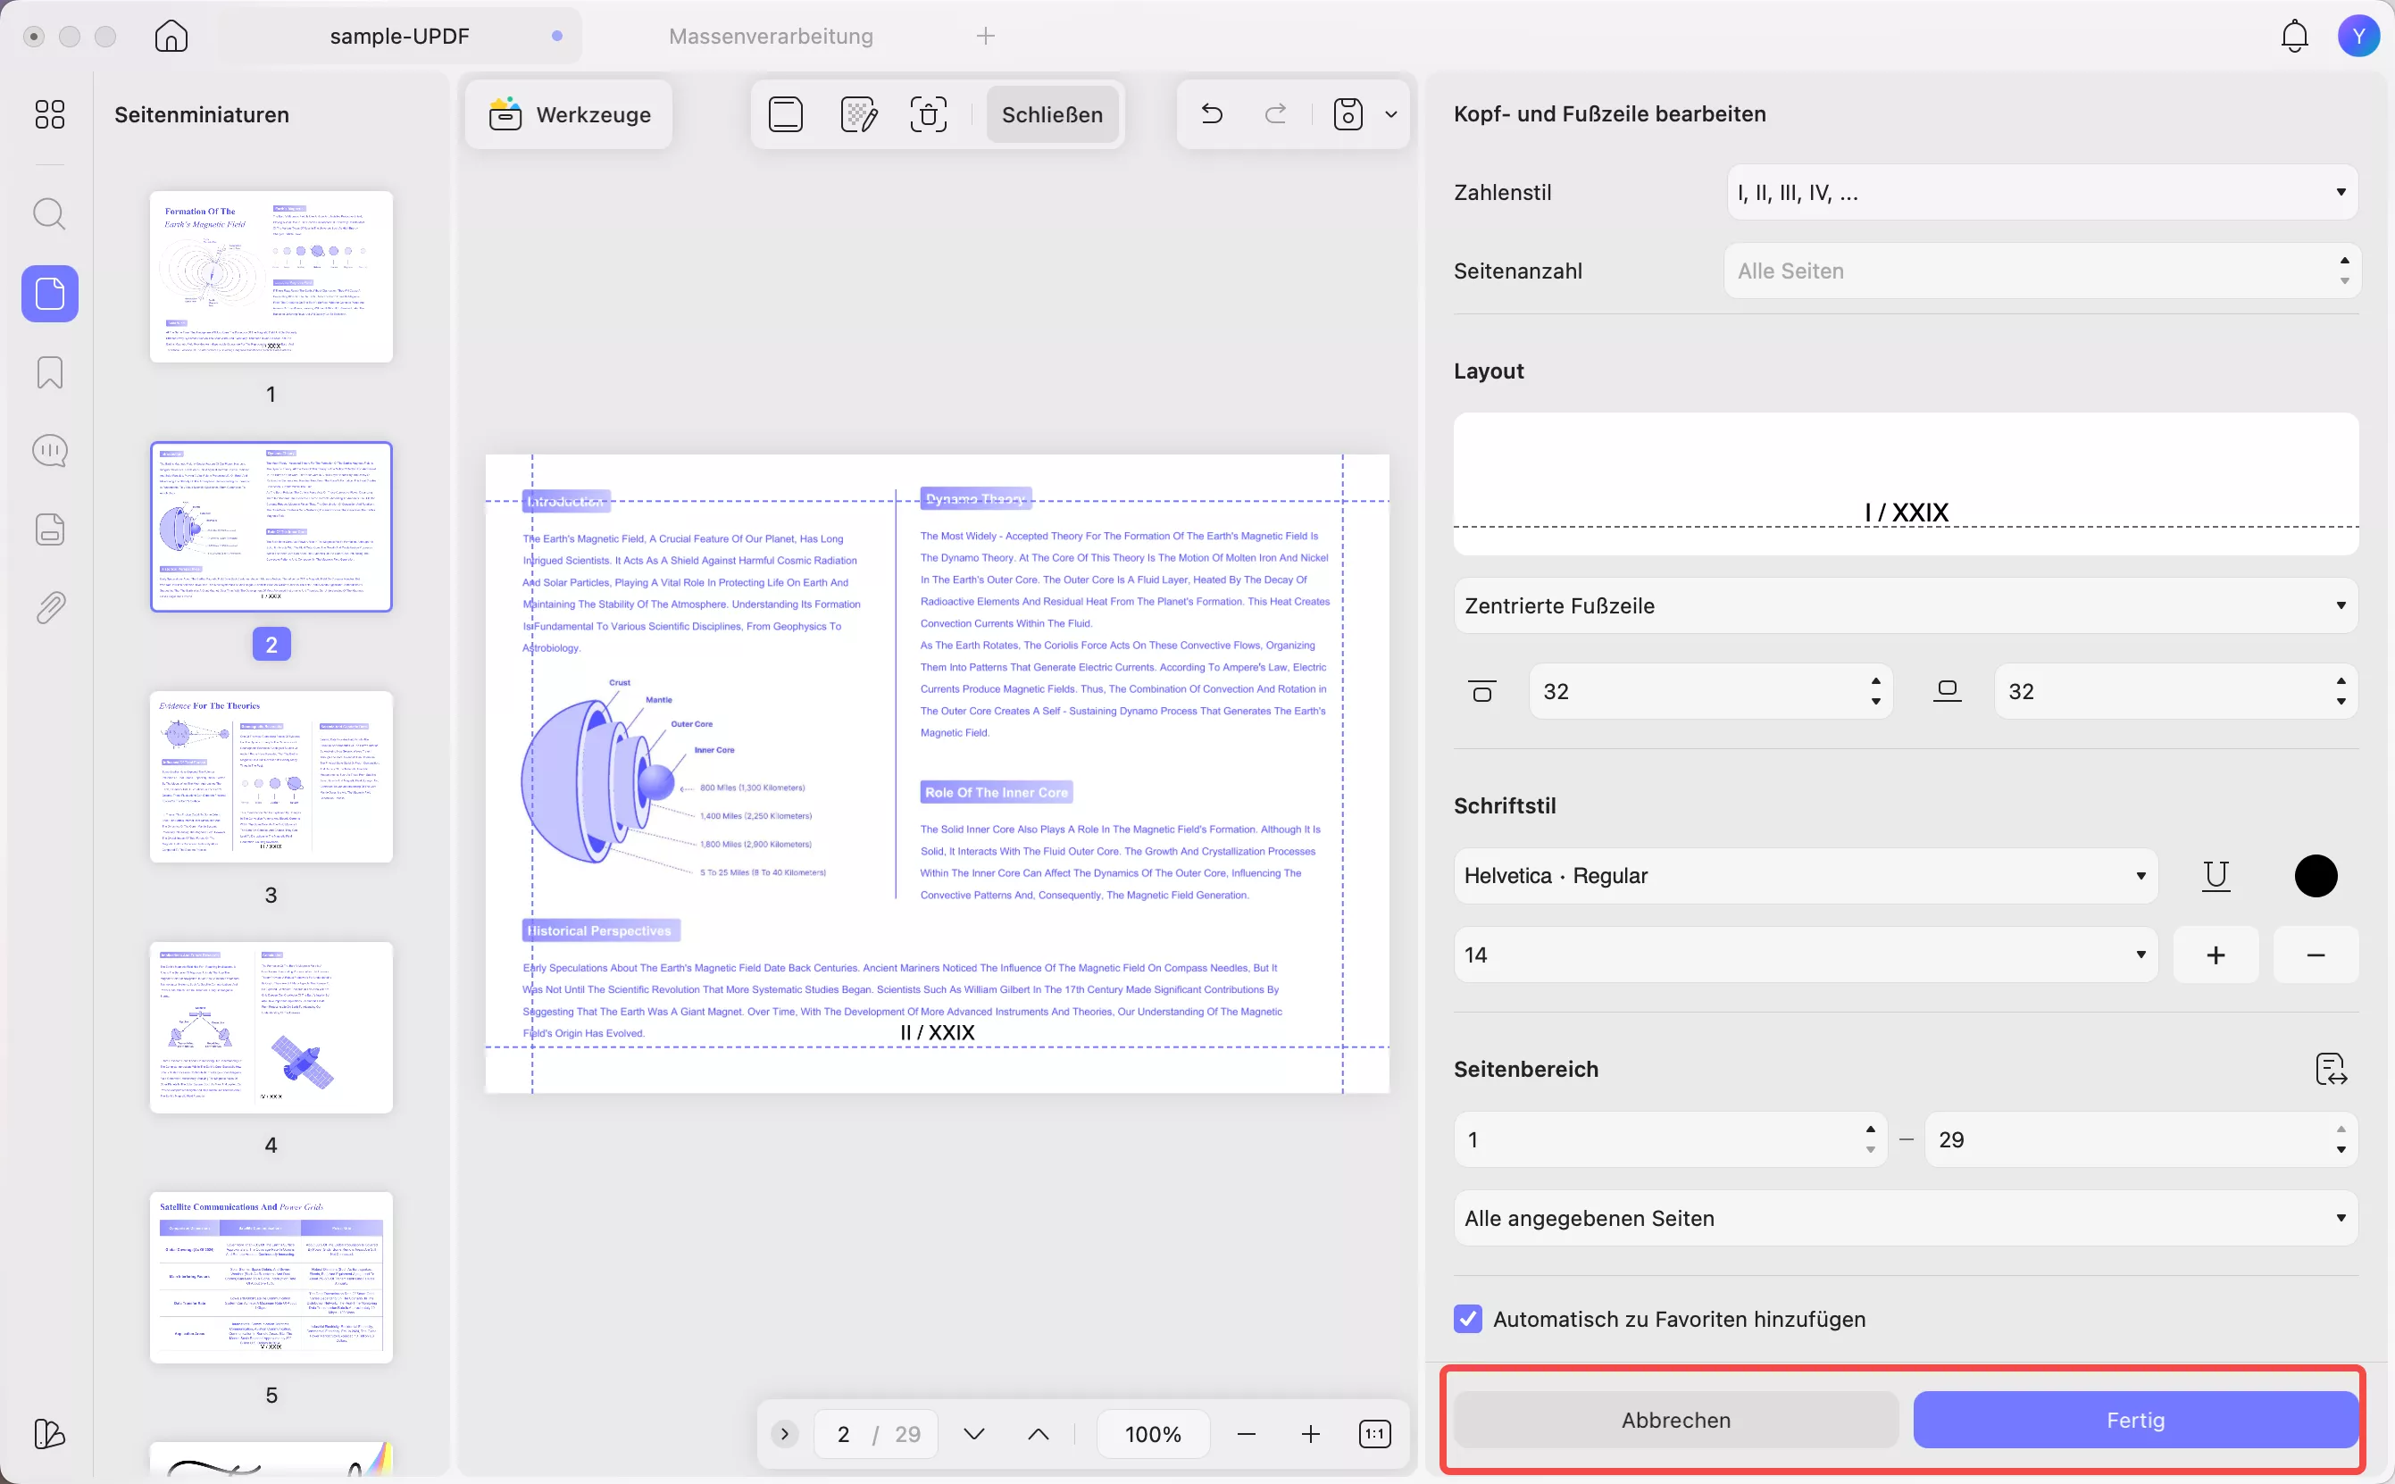Screen dimensions: 2395x1484
Task: Expand the Zentrierte Fußzeile layout dropdown
Action: click(1906, 605)
